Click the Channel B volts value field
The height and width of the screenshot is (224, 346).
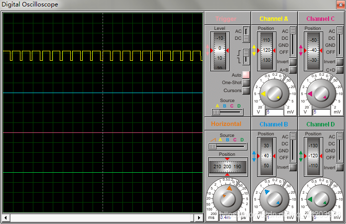[274, 218]
